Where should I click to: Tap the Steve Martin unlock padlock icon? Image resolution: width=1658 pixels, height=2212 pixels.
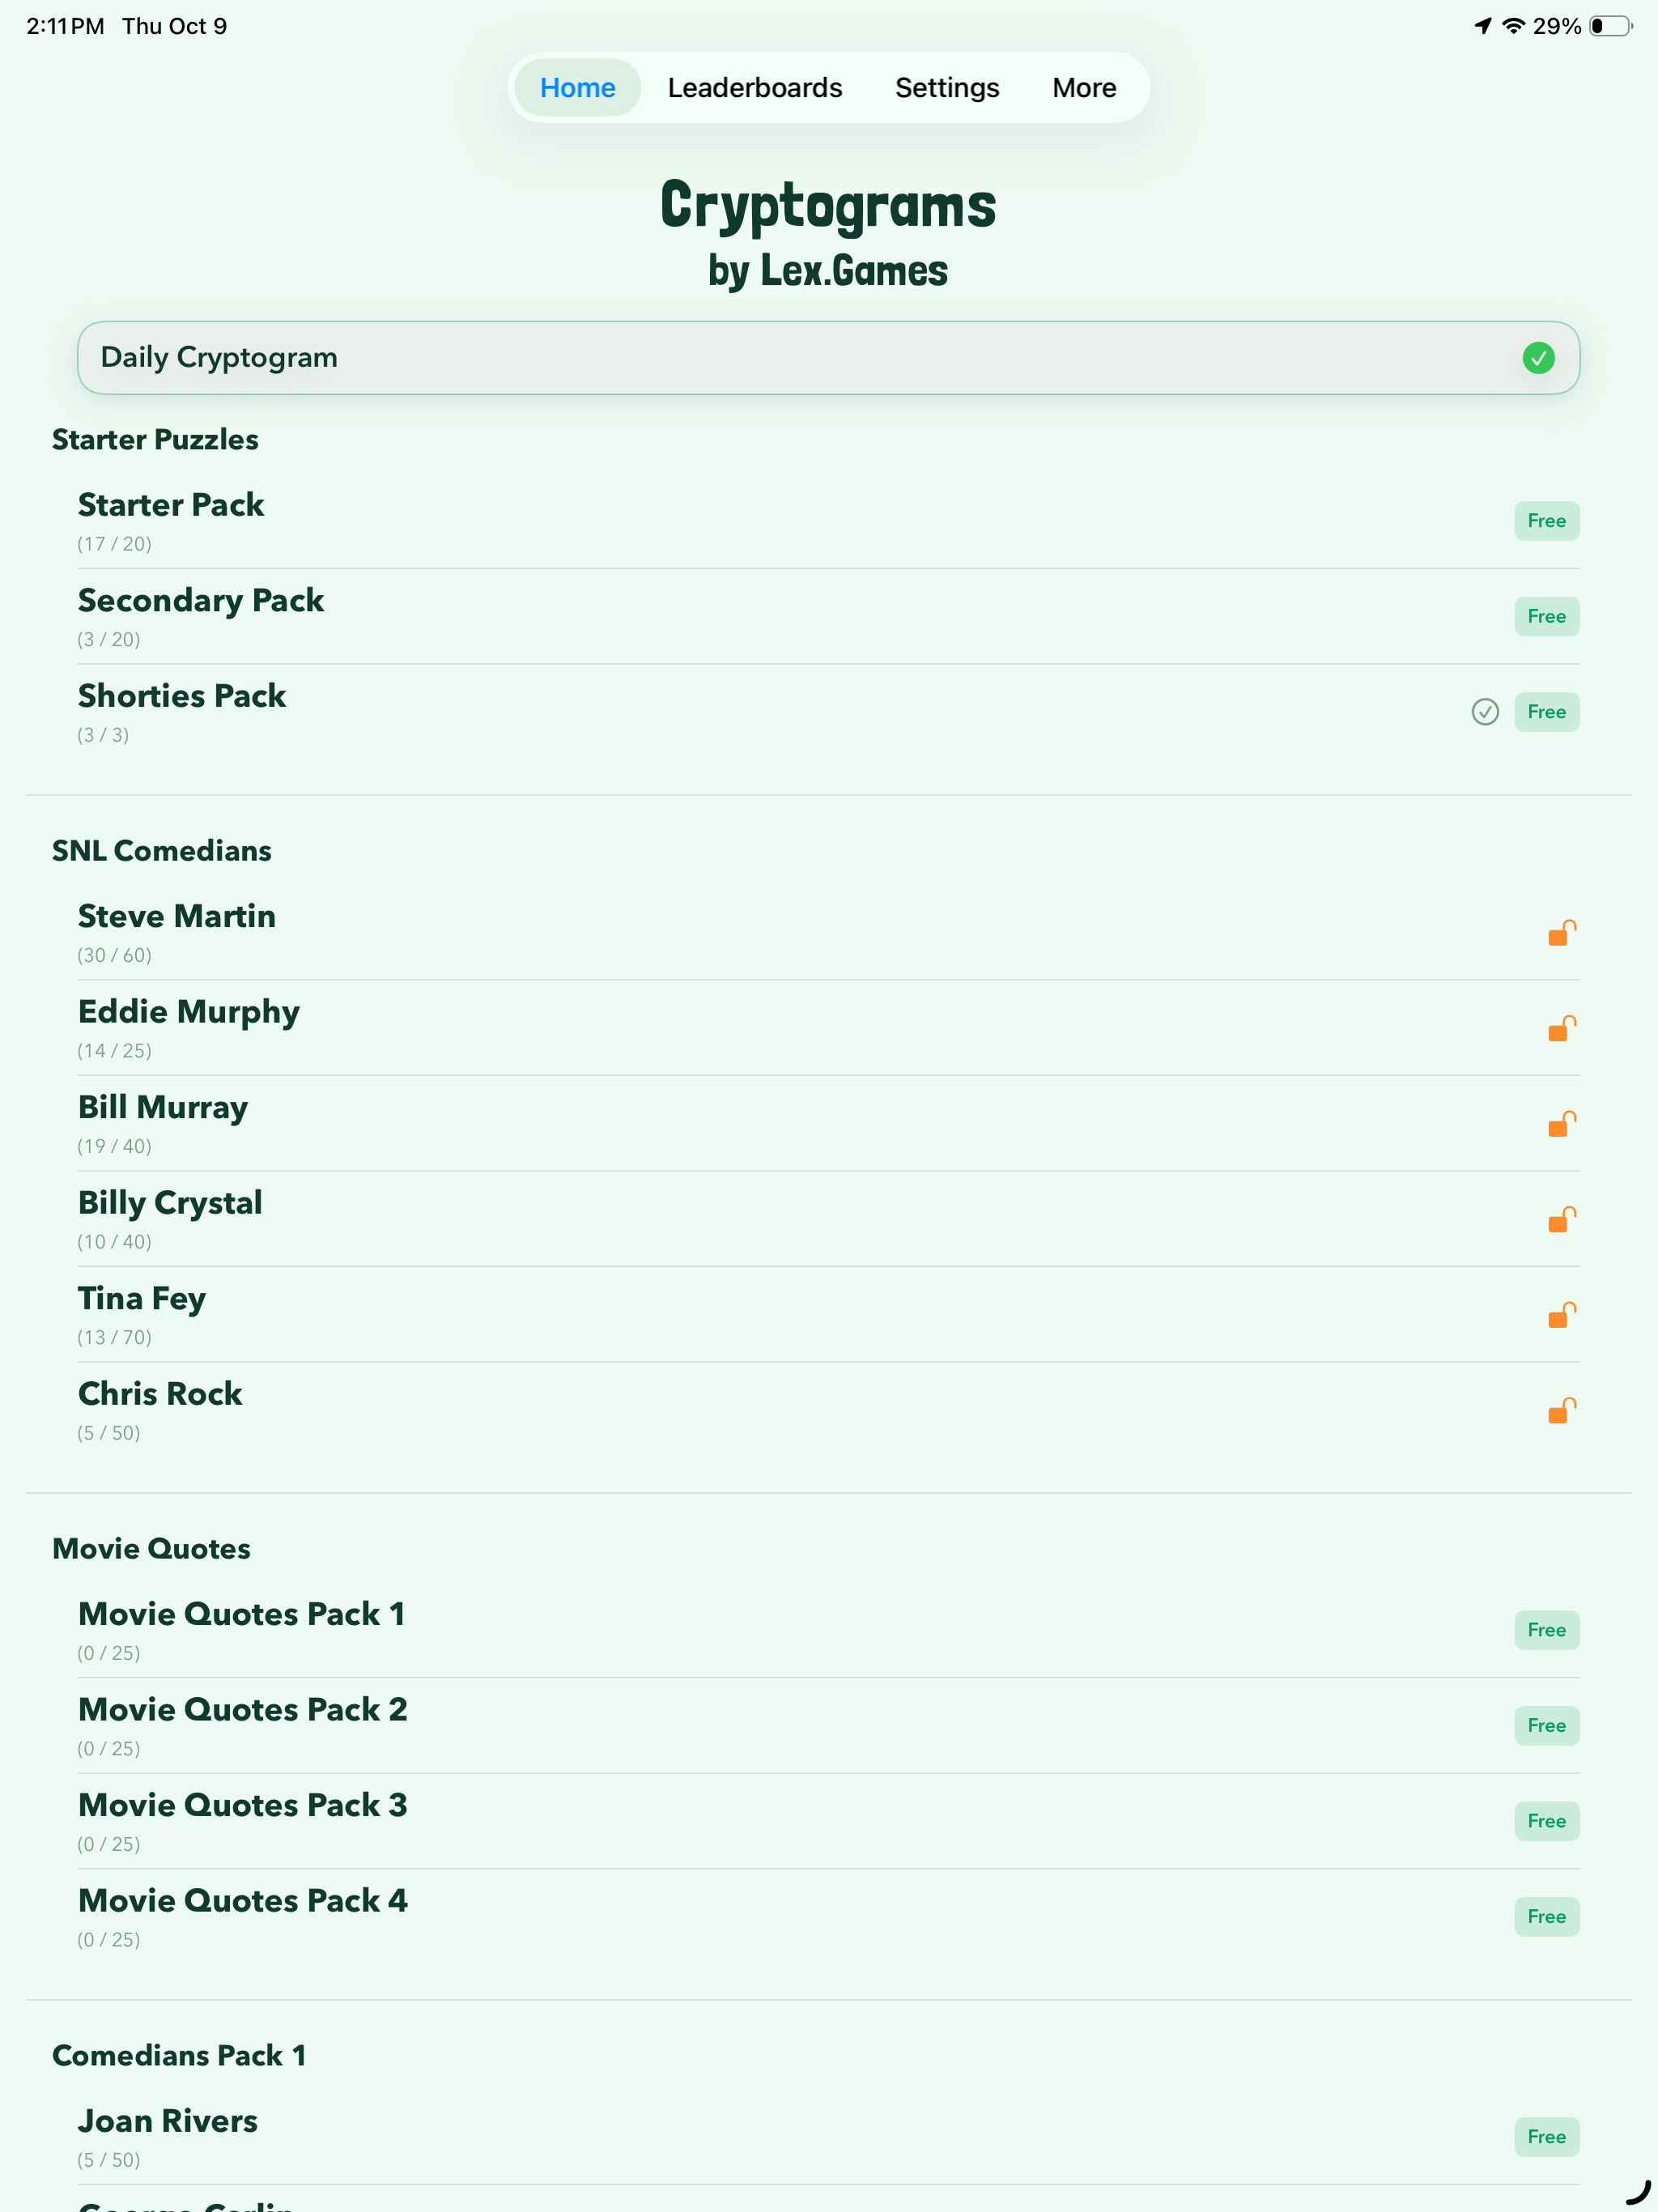click(1562, 933)
